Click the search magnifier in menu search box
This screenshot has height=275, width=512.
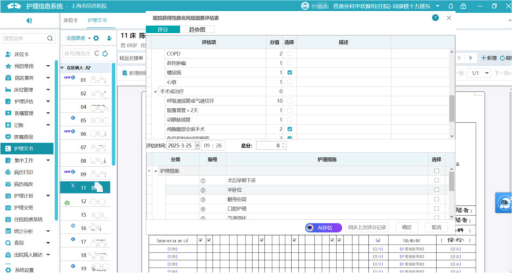click(50, 38)
